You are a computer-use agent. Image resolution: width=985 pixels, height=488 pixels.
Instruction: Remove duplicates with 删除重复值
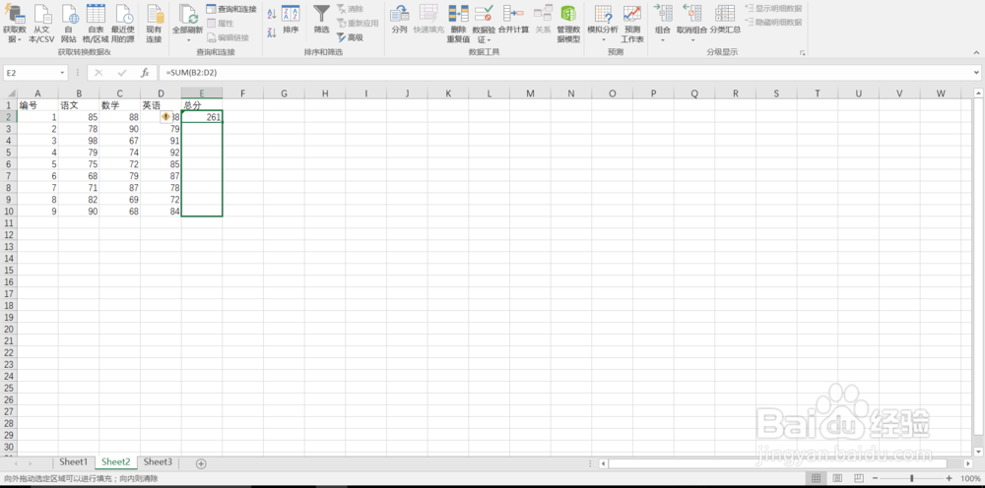(458, 24)
